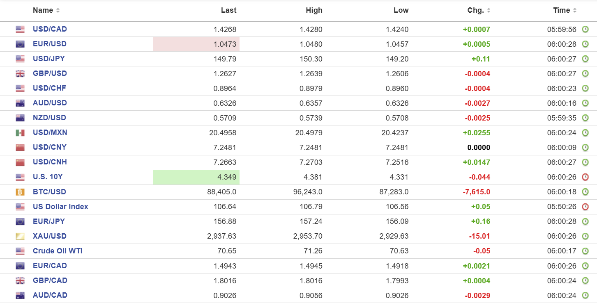Open the US Dollar Index link
The height and width of the screenshot is (303, 597).
pos(60,207)
